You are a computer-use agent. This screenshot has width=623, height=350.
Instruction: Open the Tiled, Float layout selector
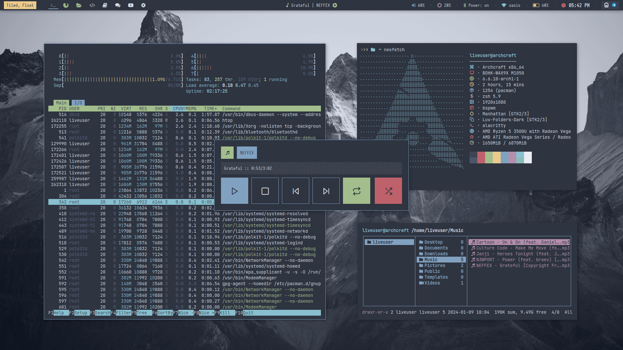click(20, 5)
